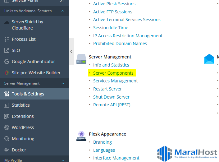Click the Extensions grid icon
219x162 pixels.
[x=7, y=116]
